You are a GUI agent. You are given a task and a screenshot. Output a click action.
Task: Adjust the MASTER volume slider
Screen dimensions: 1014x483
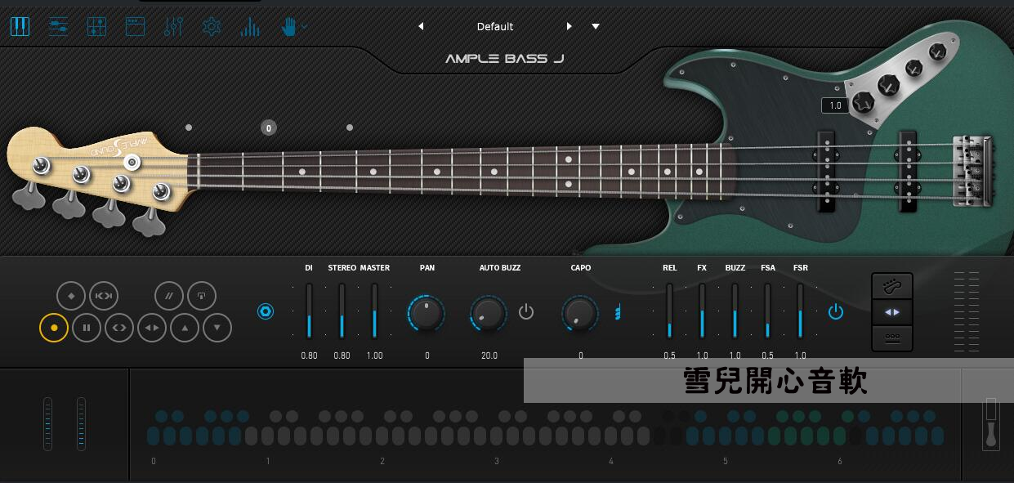click(375, 311)
